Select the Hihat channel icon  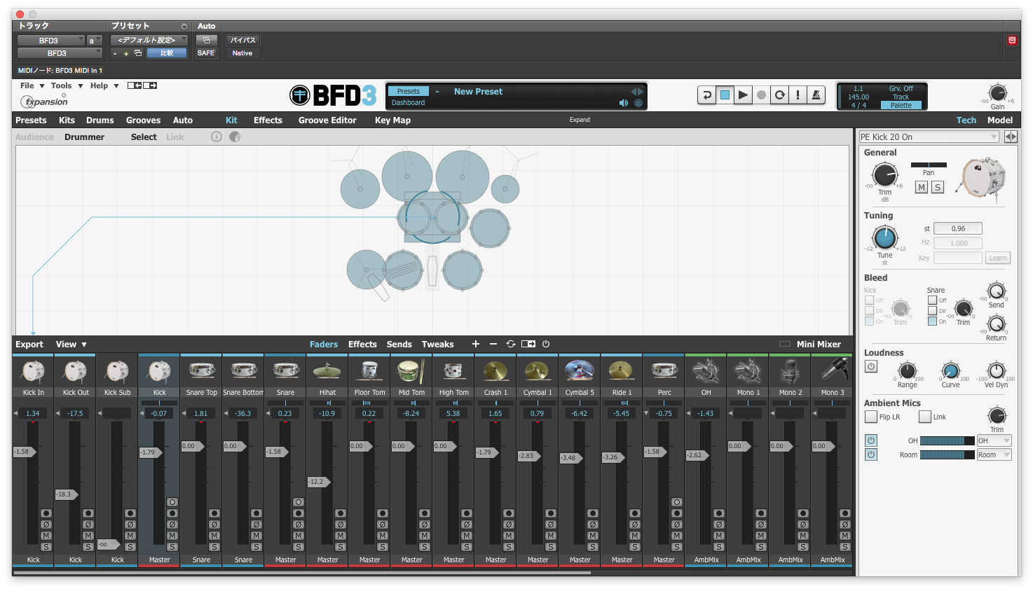tap(327, 371)
